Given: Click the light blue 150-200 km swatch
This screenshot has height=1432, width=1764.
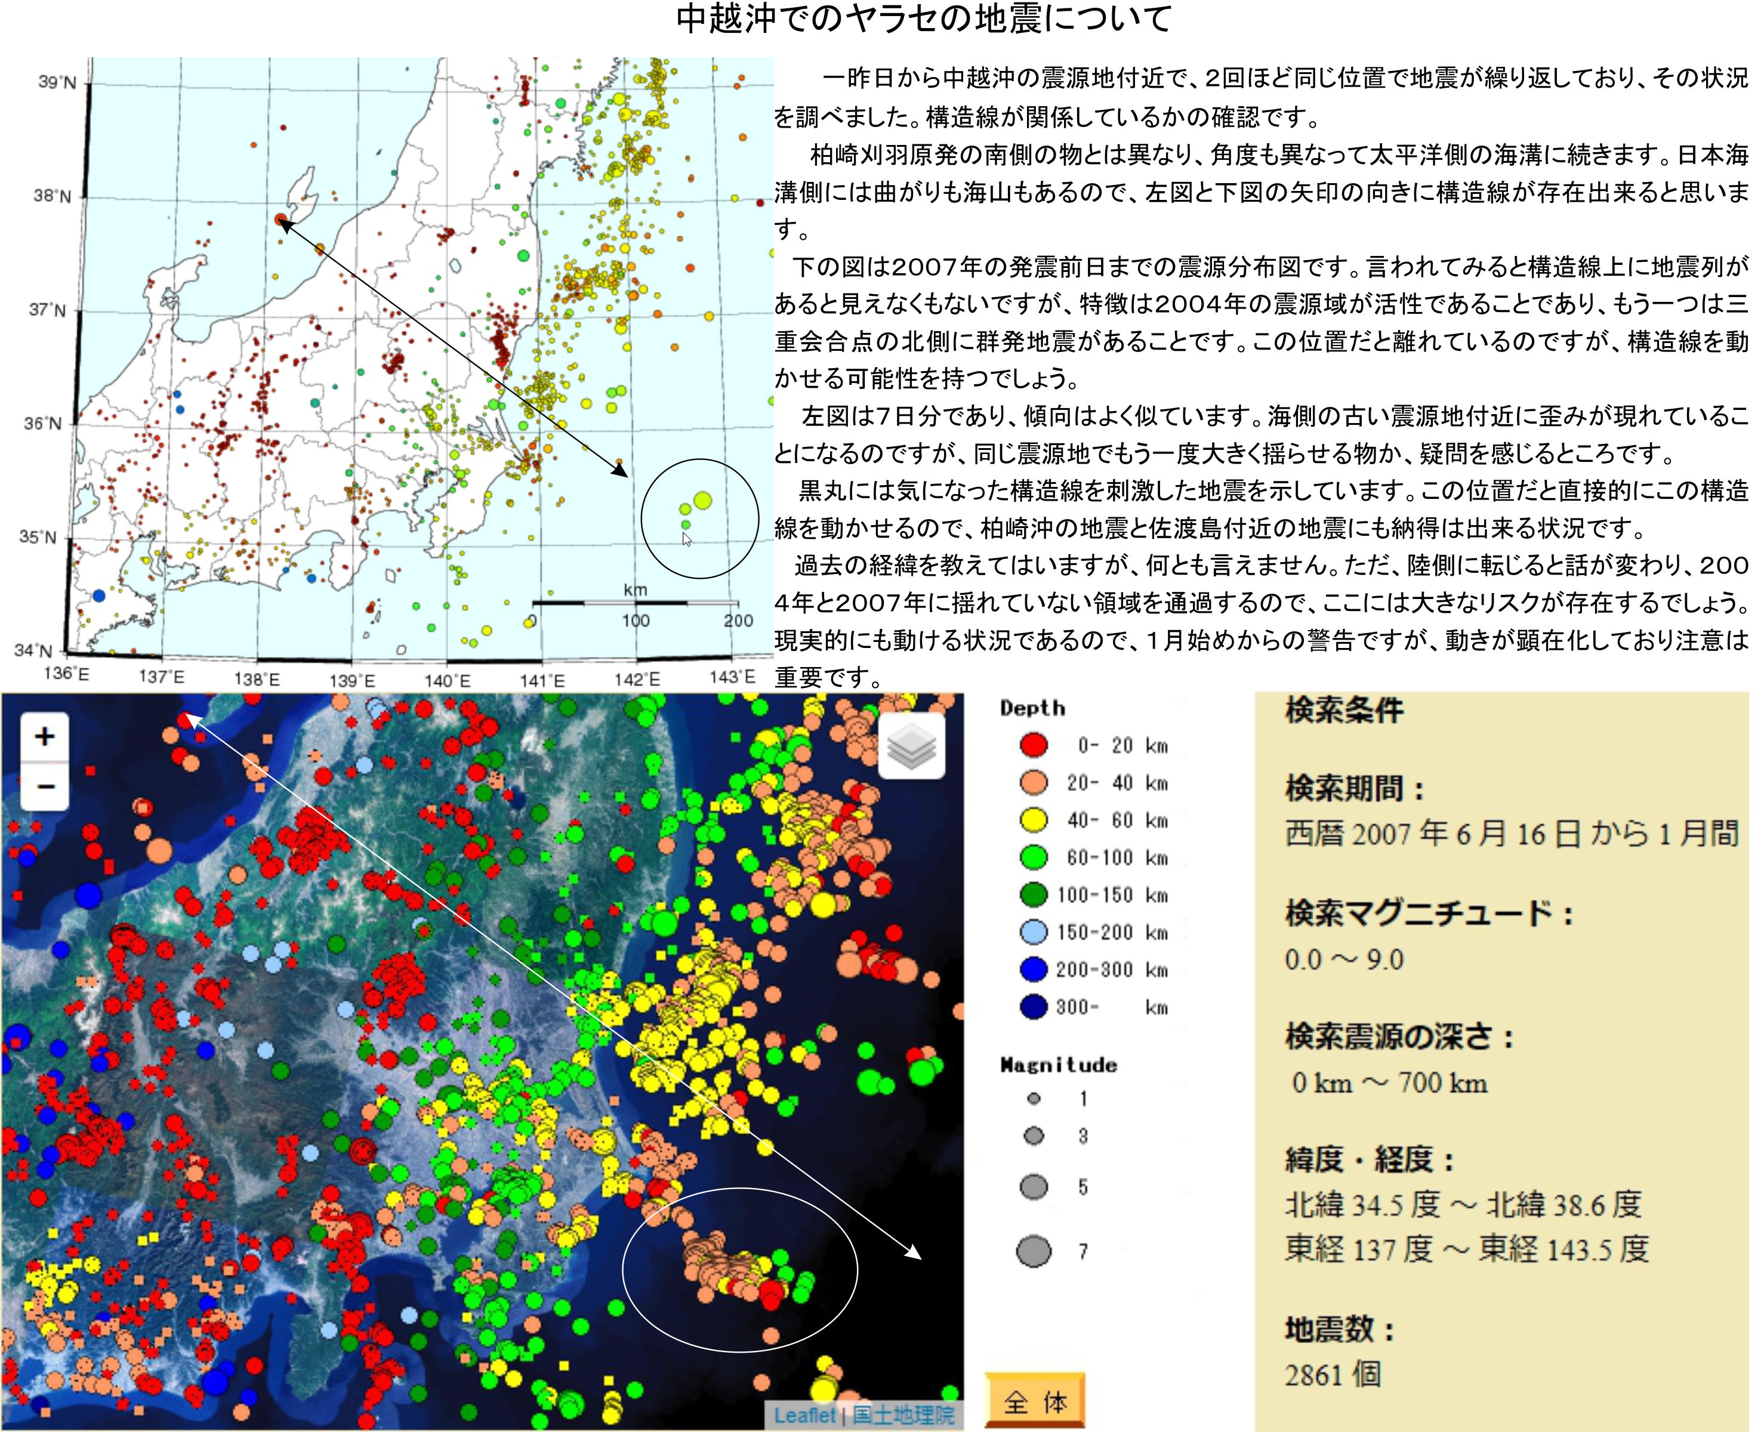Looking at the screenshot, I should click(x=1033, y=932).
